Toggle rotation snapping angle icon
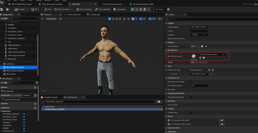Viewport: 258px width, 133px height. 141,19
